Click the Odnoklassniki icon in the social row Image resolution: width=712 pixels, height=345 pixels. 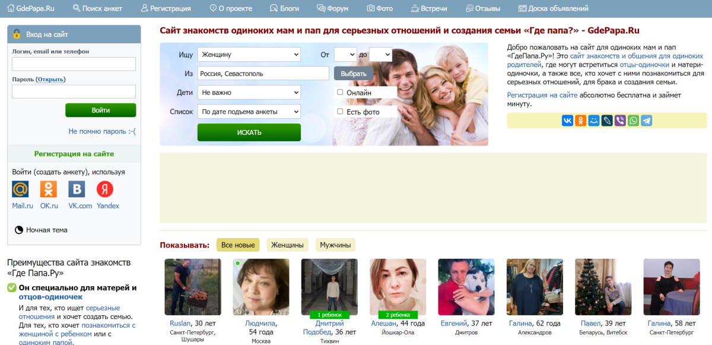point(580,121)
